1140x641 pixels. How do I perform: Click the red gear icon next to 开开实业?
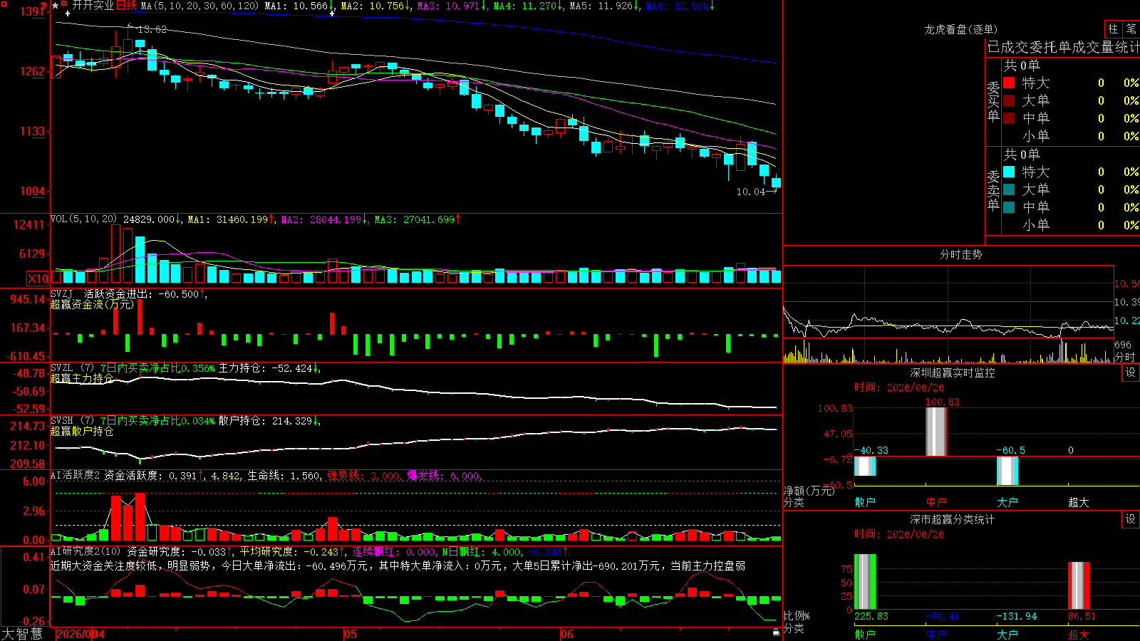point(65,4)
